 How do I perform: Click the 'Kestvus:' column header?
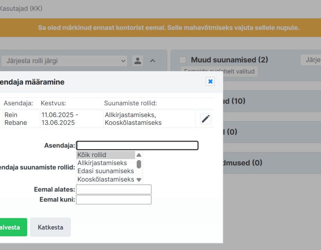(x=53, y=103)
